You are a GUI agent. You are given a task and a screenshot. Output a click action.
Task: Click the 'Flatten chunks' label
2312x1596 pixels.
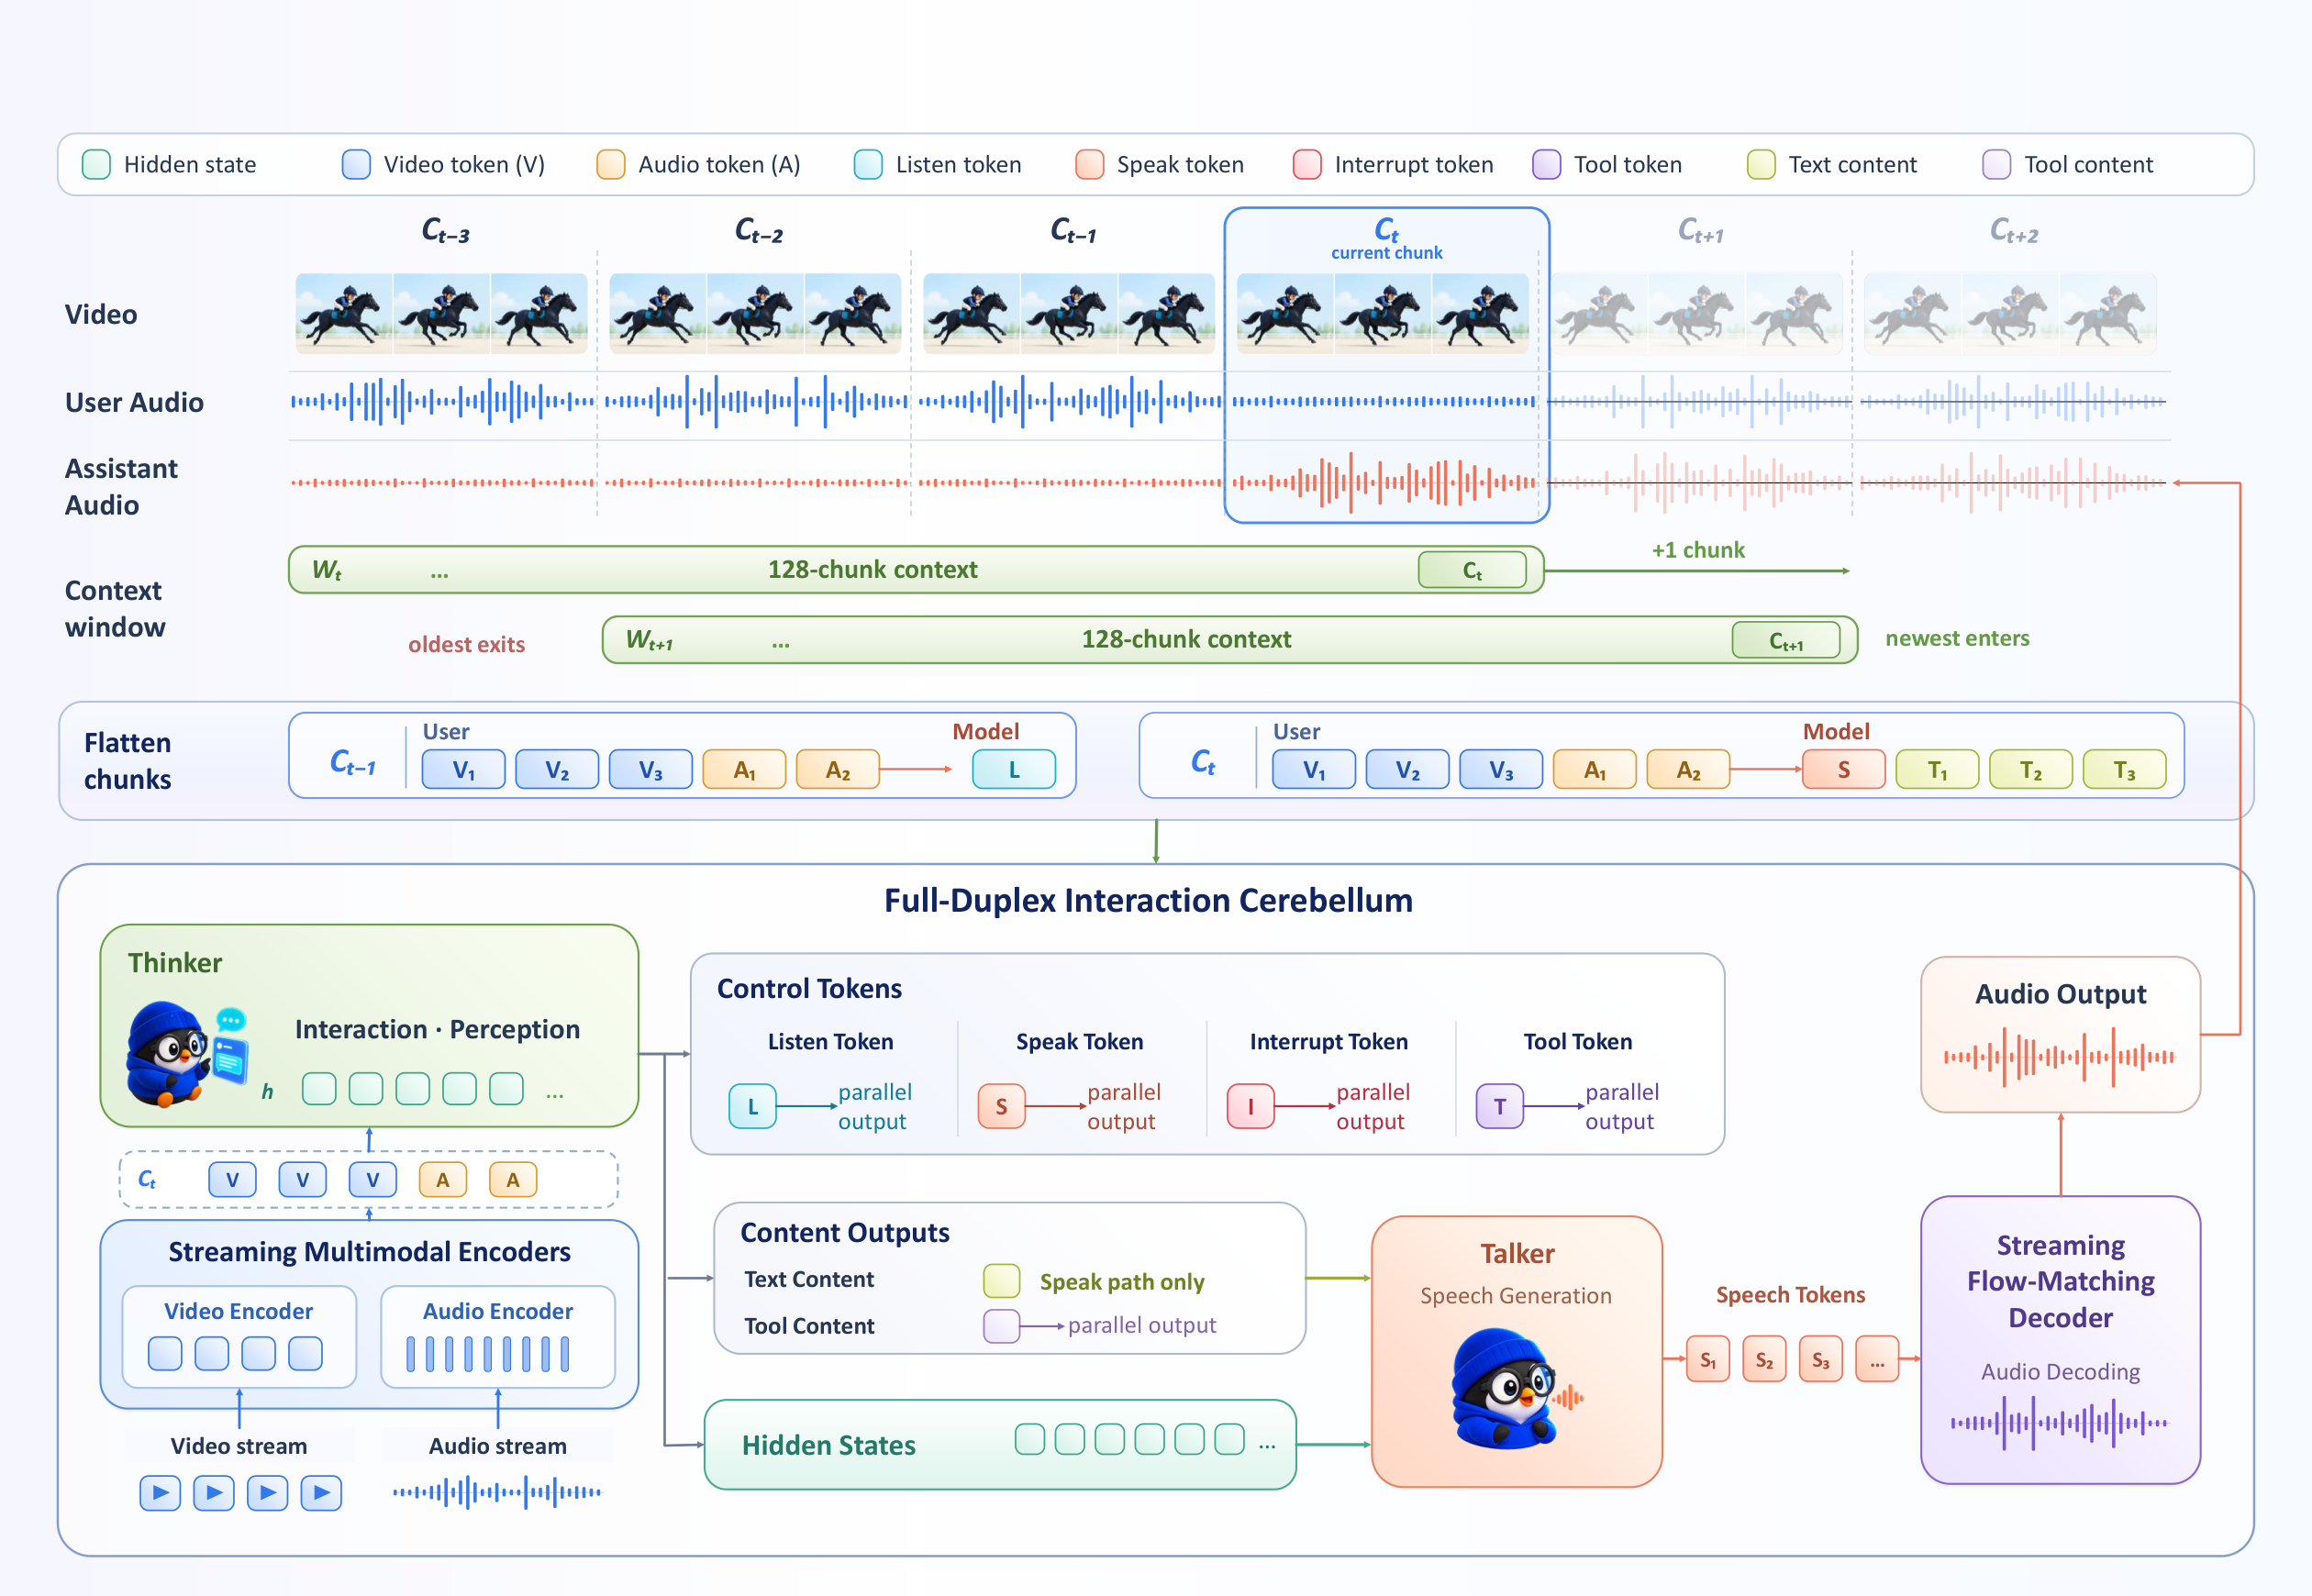click(127, 761)
